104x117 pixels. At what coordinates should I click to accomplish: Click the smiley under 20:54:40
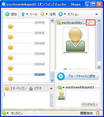tap(10, 58)
